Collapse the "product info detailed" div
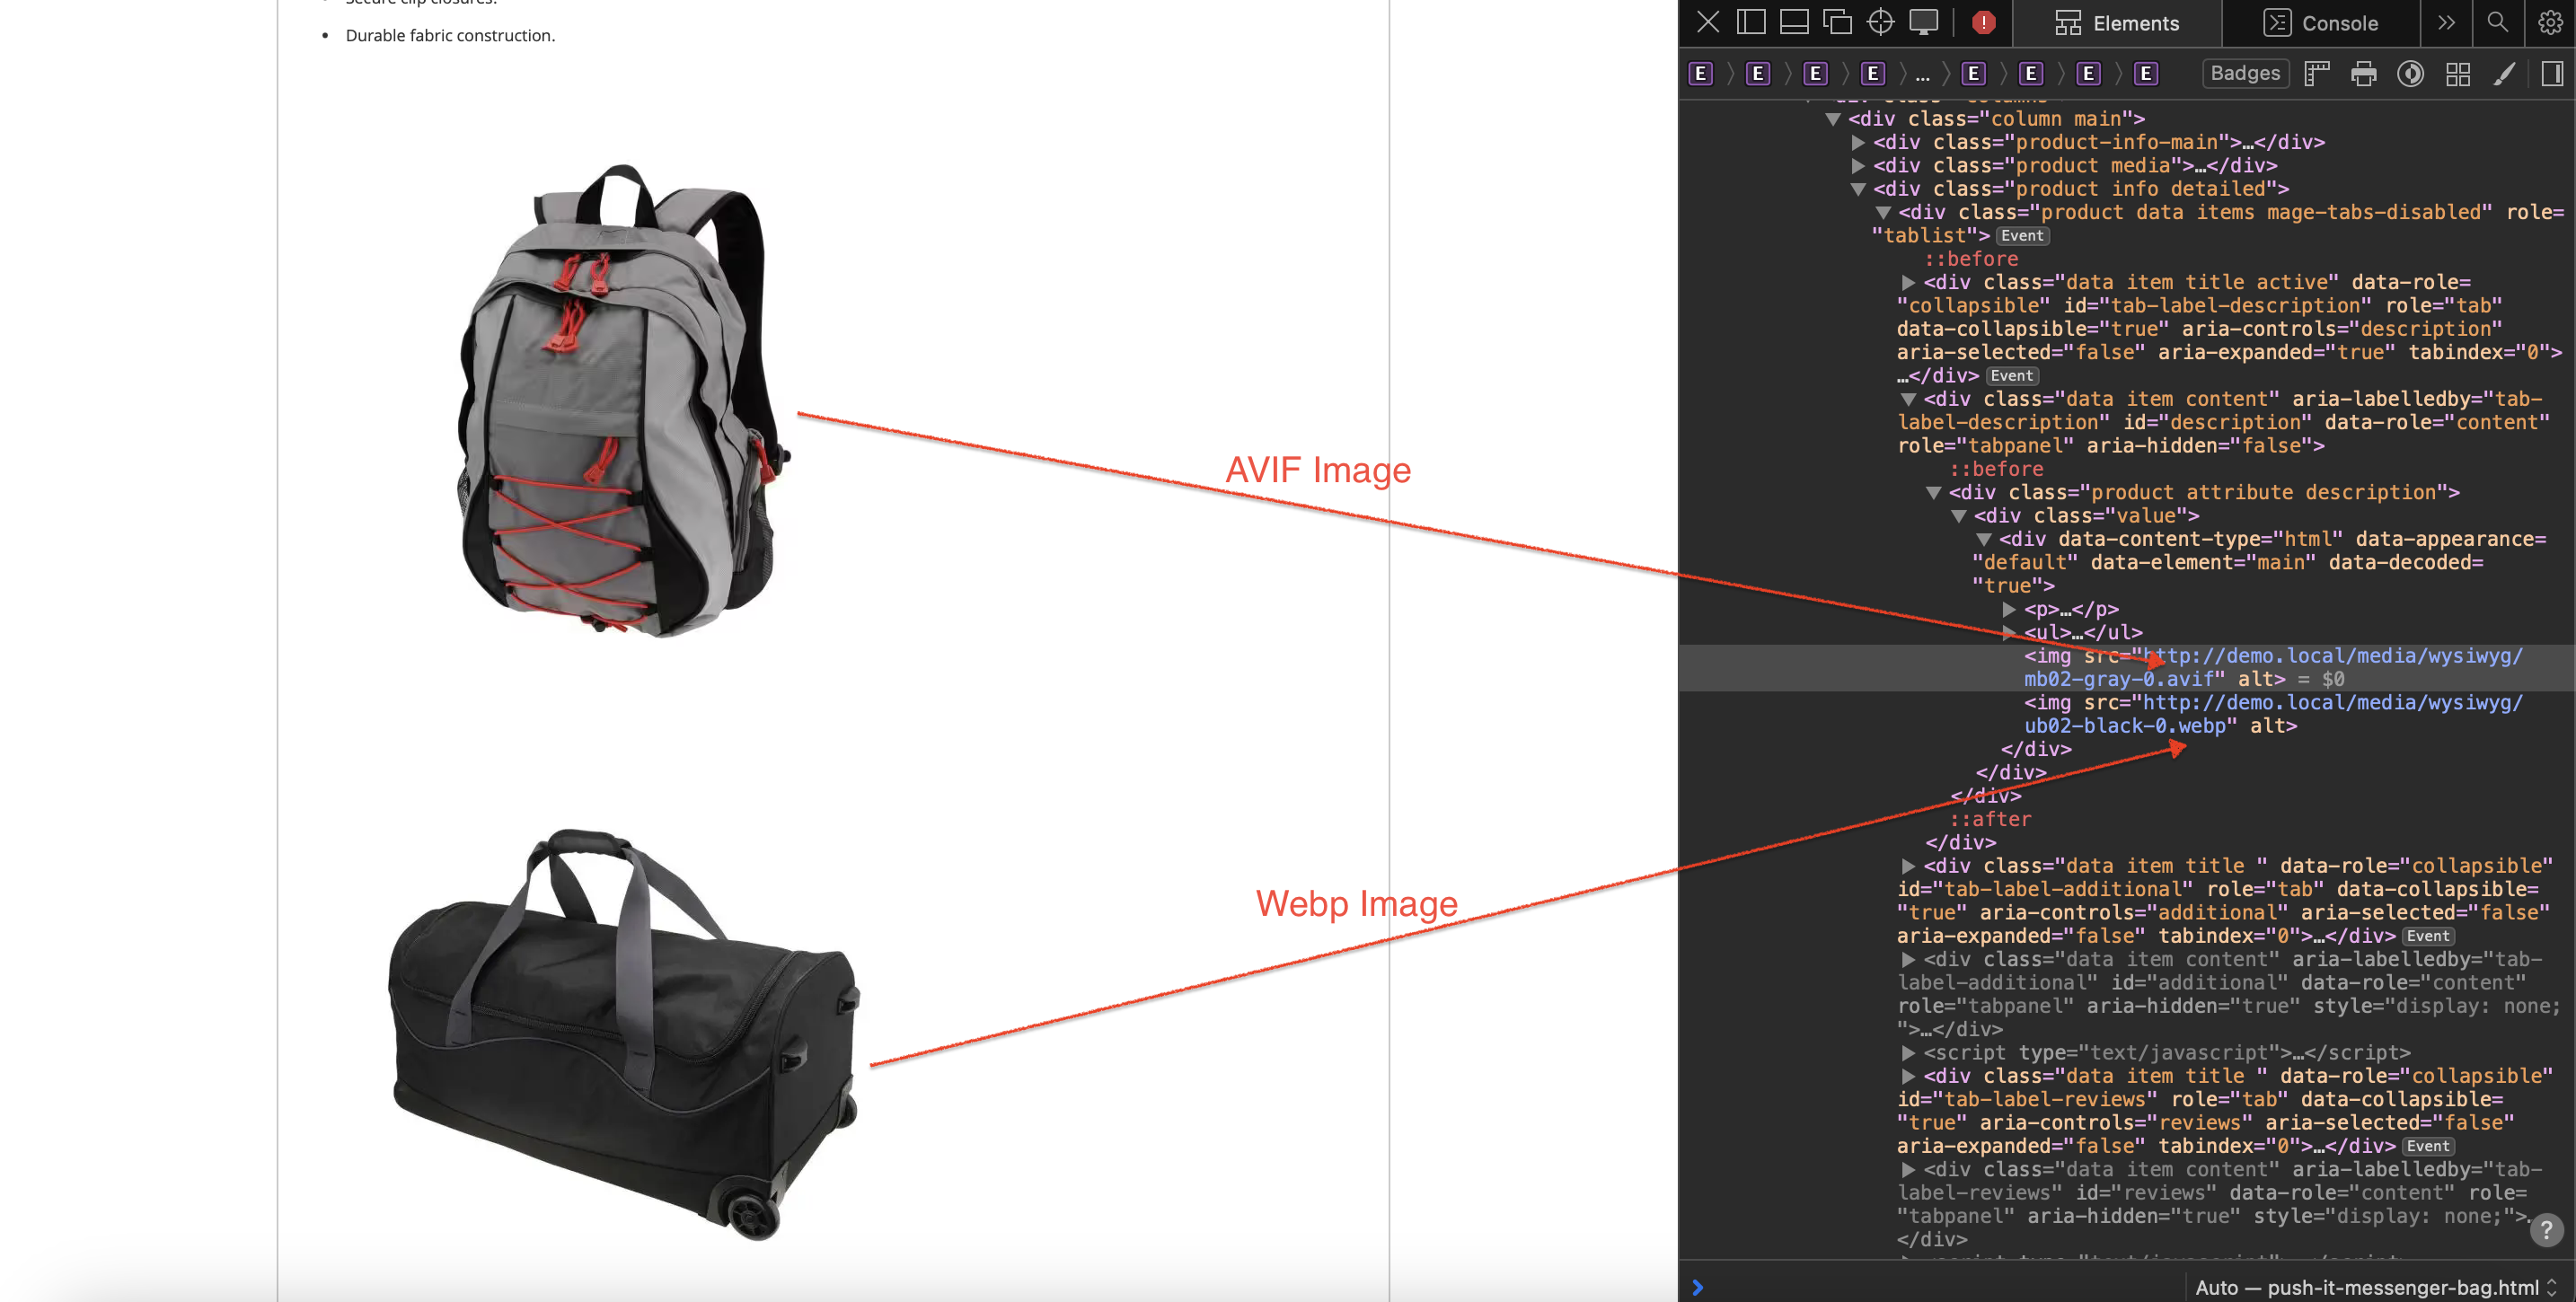The image size is (2576, 1302). click(1858, 189)
